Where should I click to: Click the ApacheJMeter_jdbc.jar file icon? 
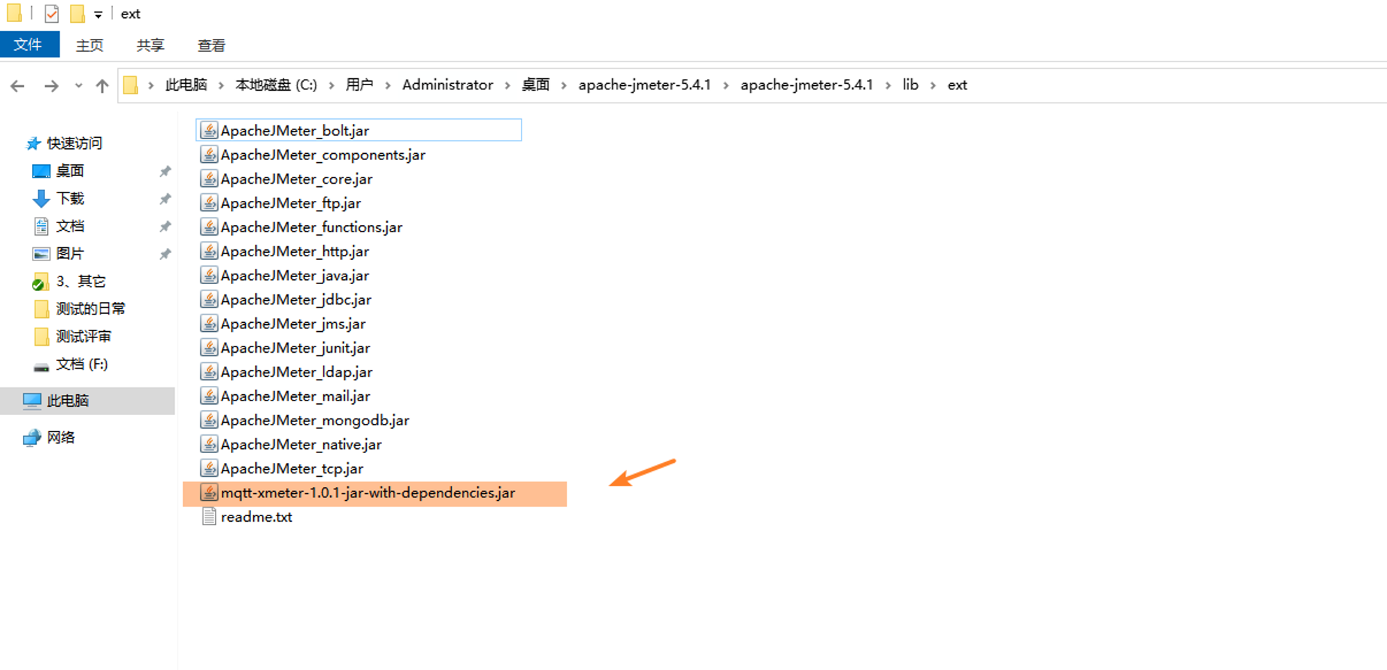pos(209,299)
